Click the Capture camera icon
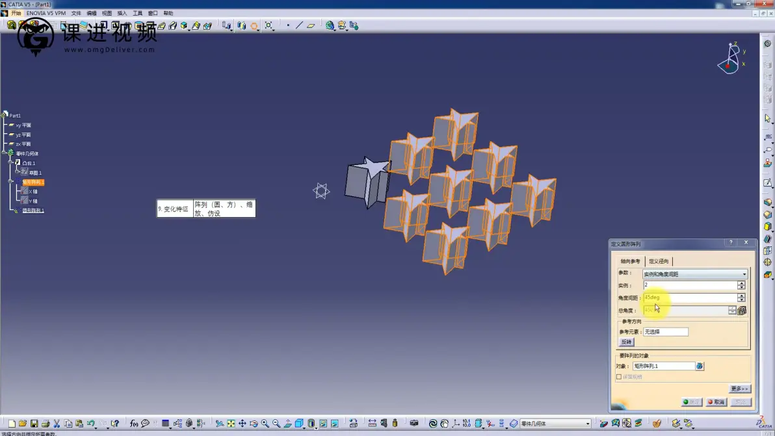The width and height of the screenshot is (775, 436). click(x=414, y=424)
